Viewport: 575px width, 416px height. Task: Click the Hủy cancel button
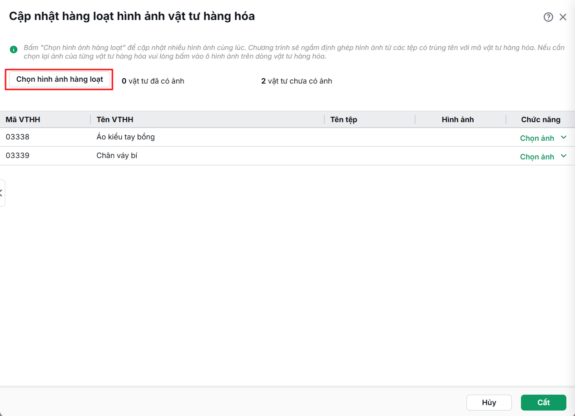point(489,402)
